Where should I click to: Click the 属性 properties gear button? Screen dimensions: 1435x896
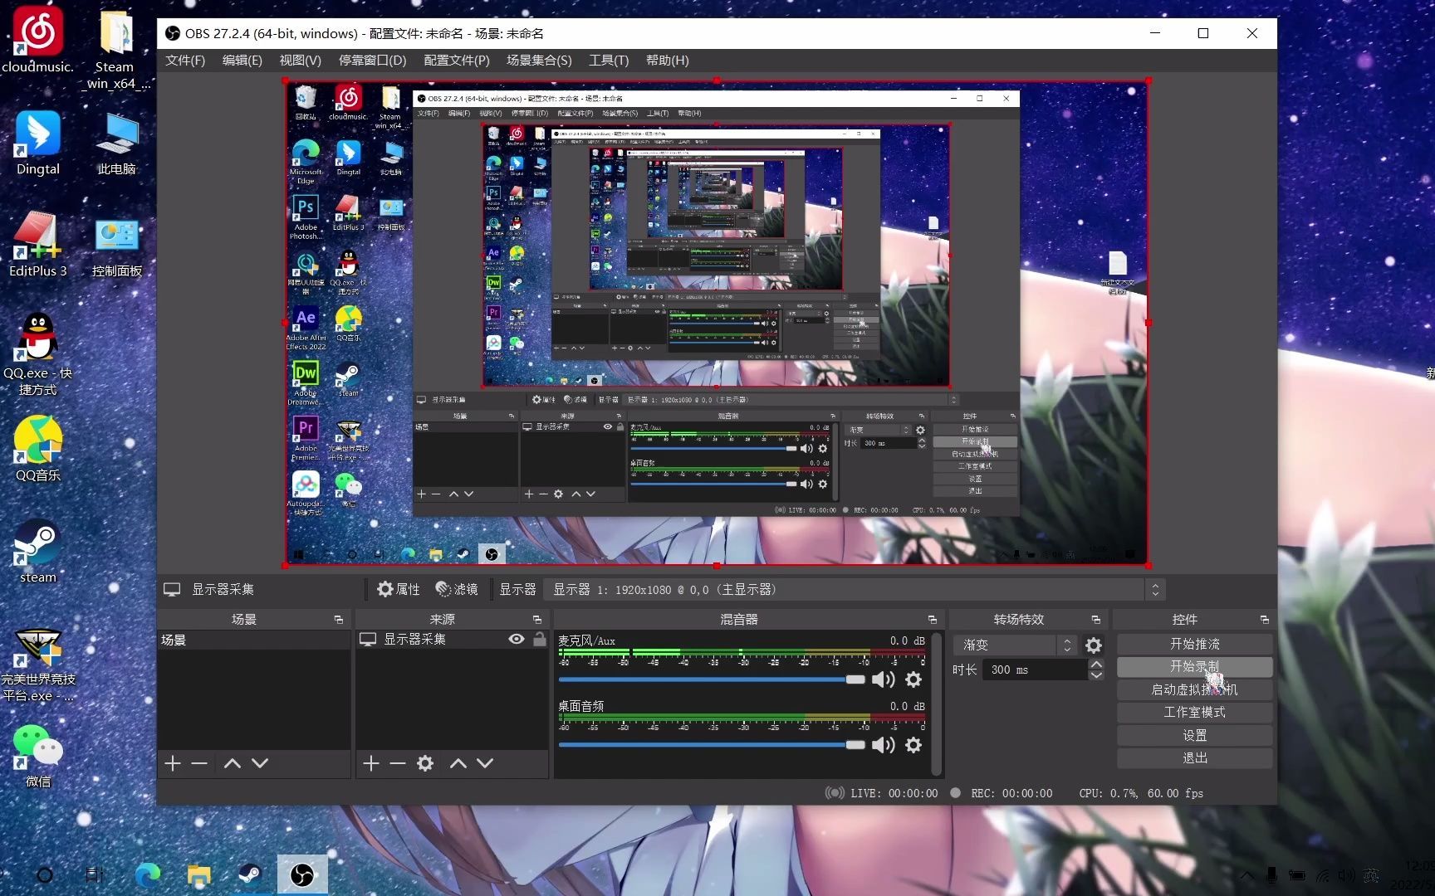(399, 589)
